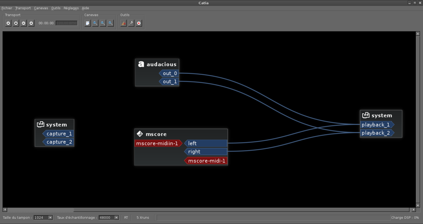Open the buffer size 1024 dropdown
This screenshot has height=224, width=423.
[43, 217]
